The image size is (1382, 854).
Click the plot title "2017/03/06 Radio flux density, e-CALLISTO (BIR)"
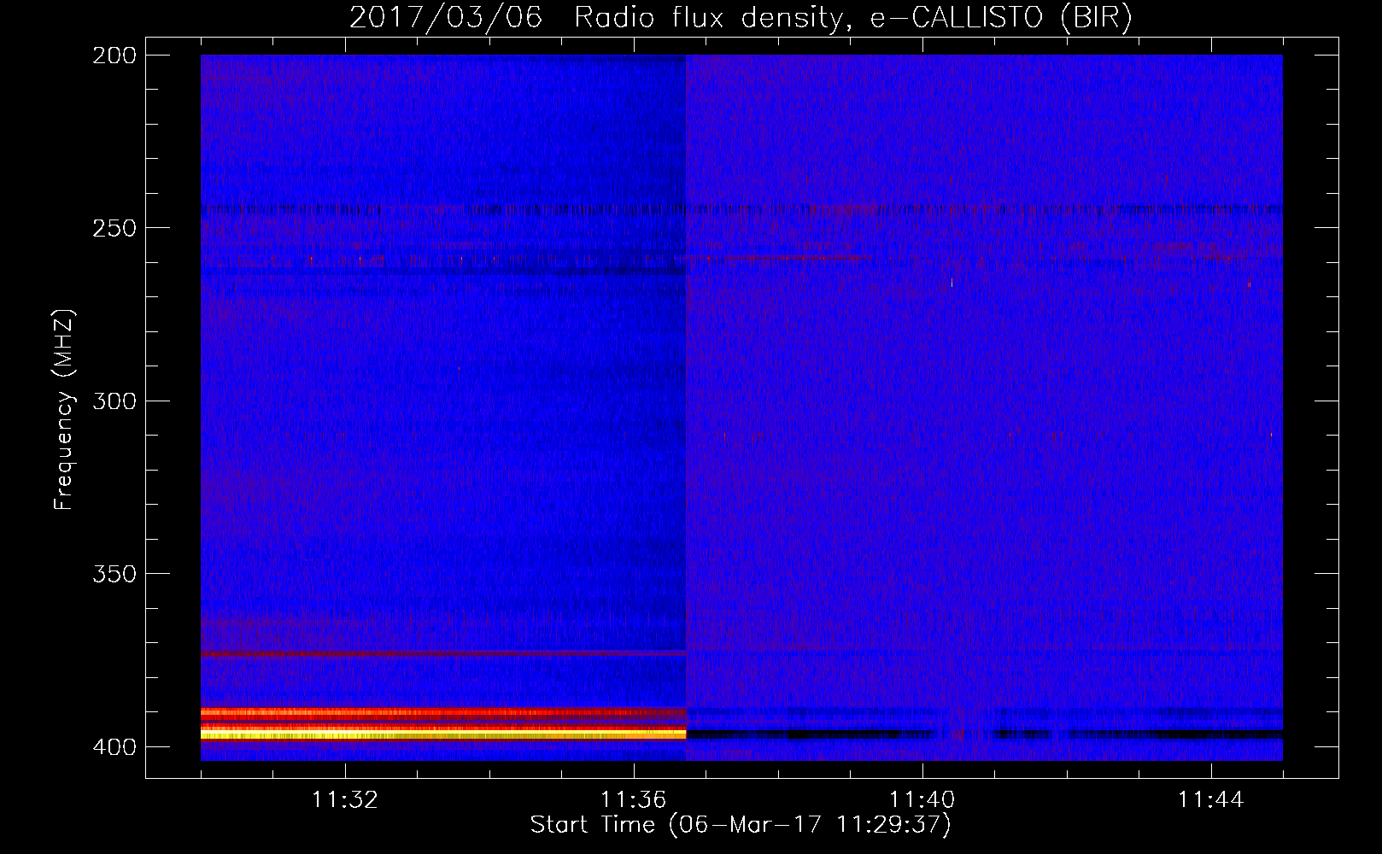tap(741, 17)
